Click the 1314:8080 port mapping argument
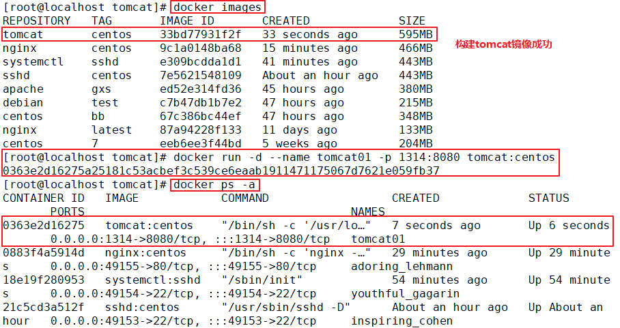The height and width of the screenshot is (328, 620). click(429, 158)
